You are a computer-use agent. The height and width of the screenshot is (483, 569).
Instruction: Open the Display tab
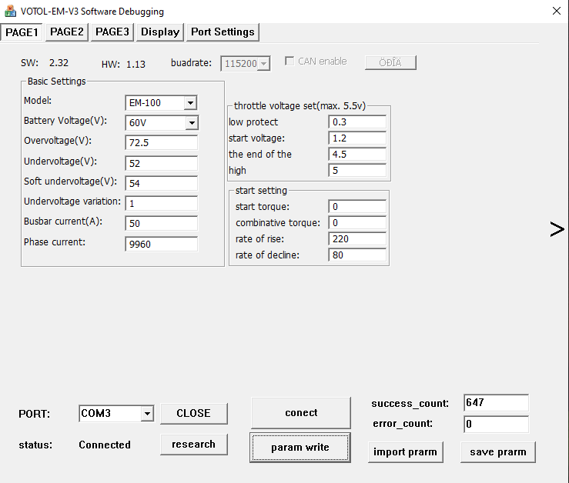(x=160, y=32)
